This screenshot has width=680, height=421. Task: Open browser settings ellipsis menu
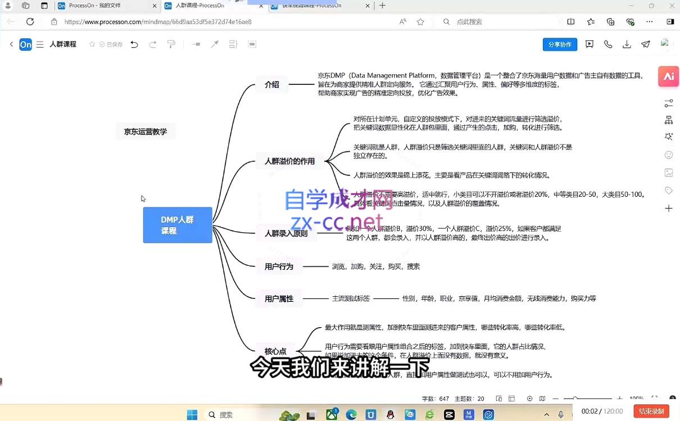[650, 22]
